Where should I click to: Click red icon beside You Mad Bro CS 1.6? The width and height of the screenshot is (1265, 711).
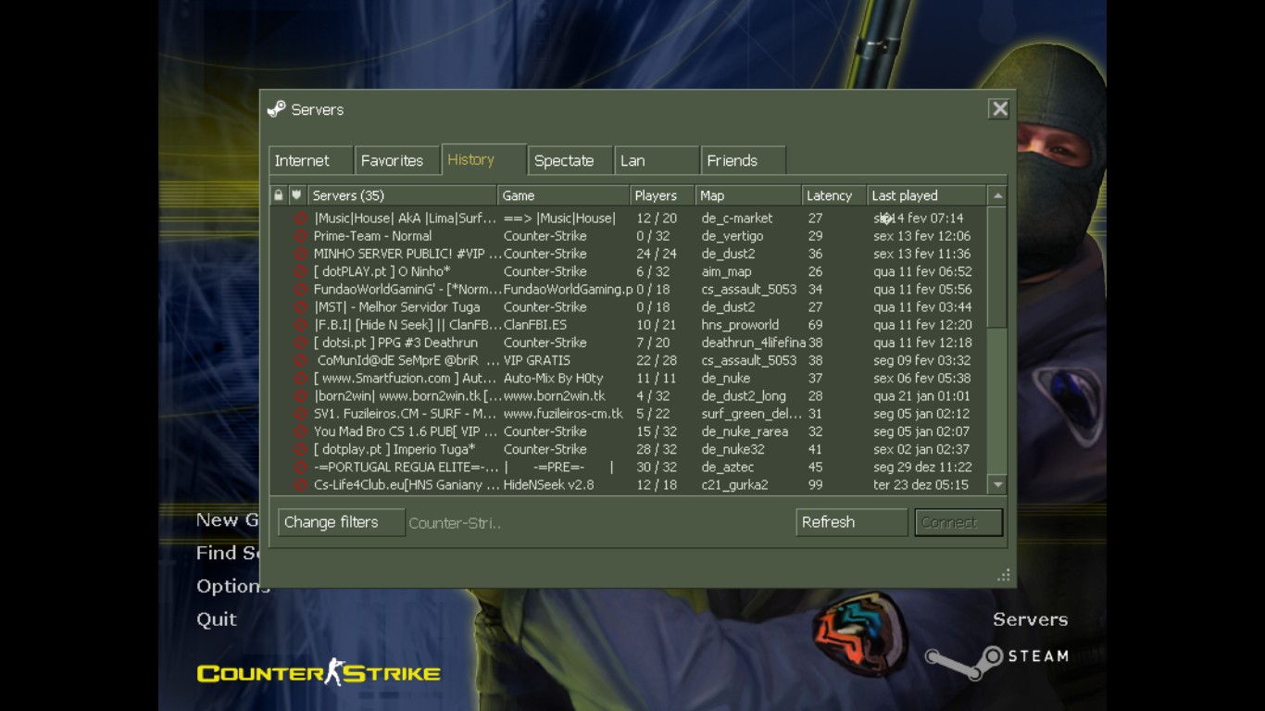(300, 431)
